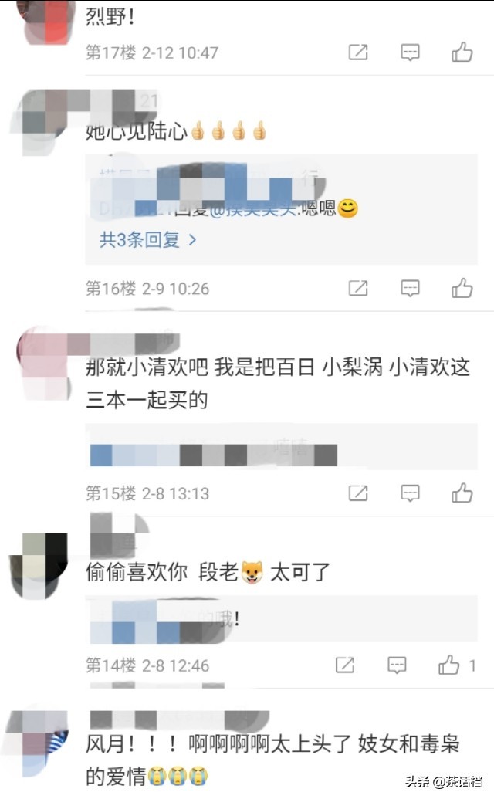Reply to the 第14楼 comment
This screenshot has width=494, height=799.
coord(397,665)
